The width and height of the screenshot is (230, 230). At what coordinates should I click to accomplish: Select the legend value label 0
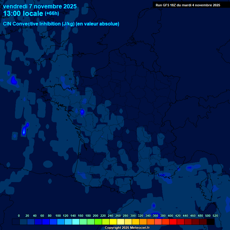tap(19, 216)
